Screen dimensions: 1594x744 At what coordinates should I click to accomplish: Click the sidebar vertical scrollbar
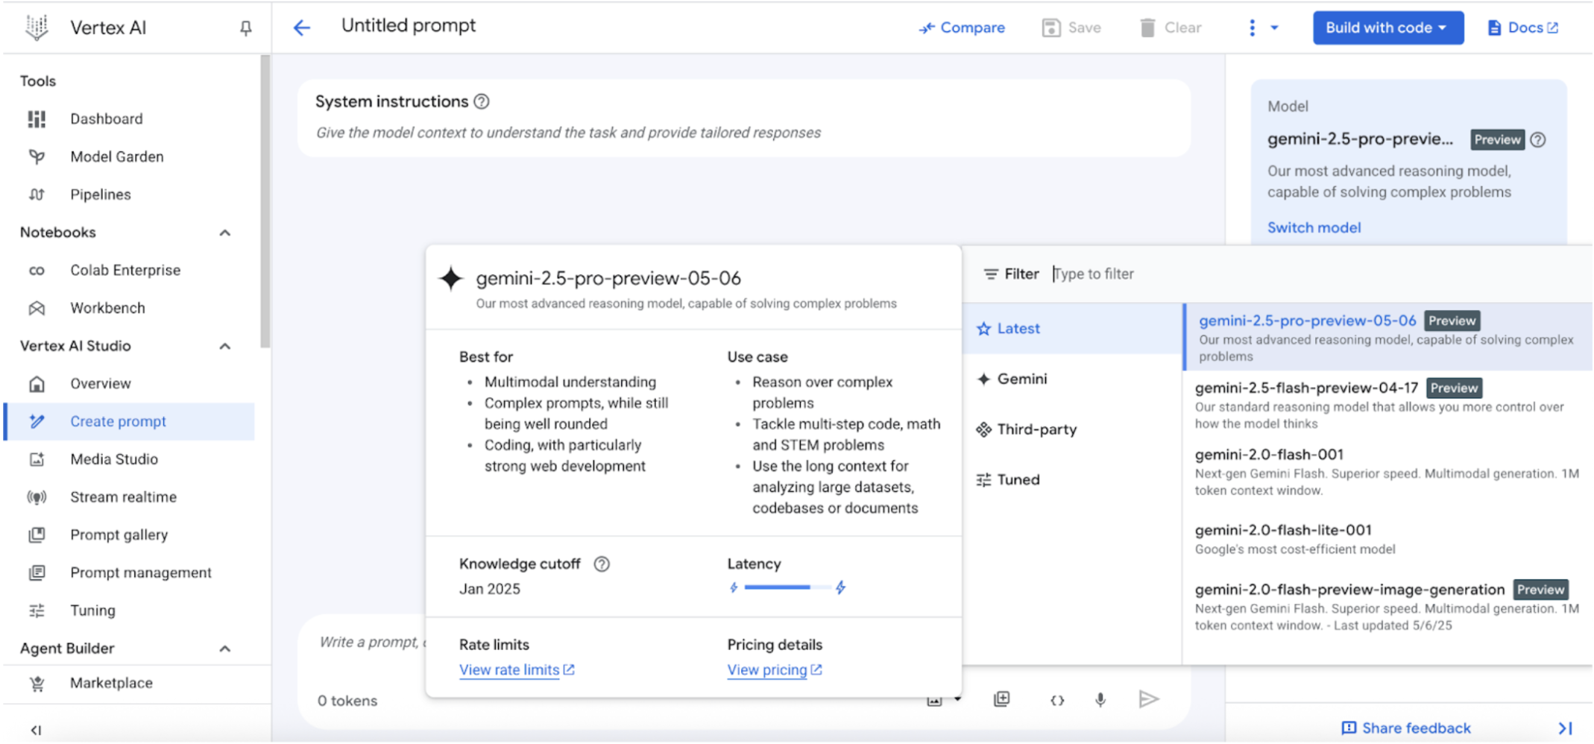point(265,201)
